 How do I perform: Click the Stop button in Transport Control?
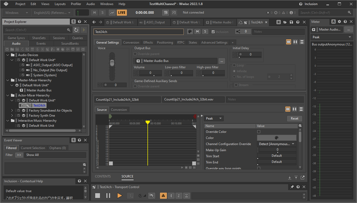coord(98,196)
